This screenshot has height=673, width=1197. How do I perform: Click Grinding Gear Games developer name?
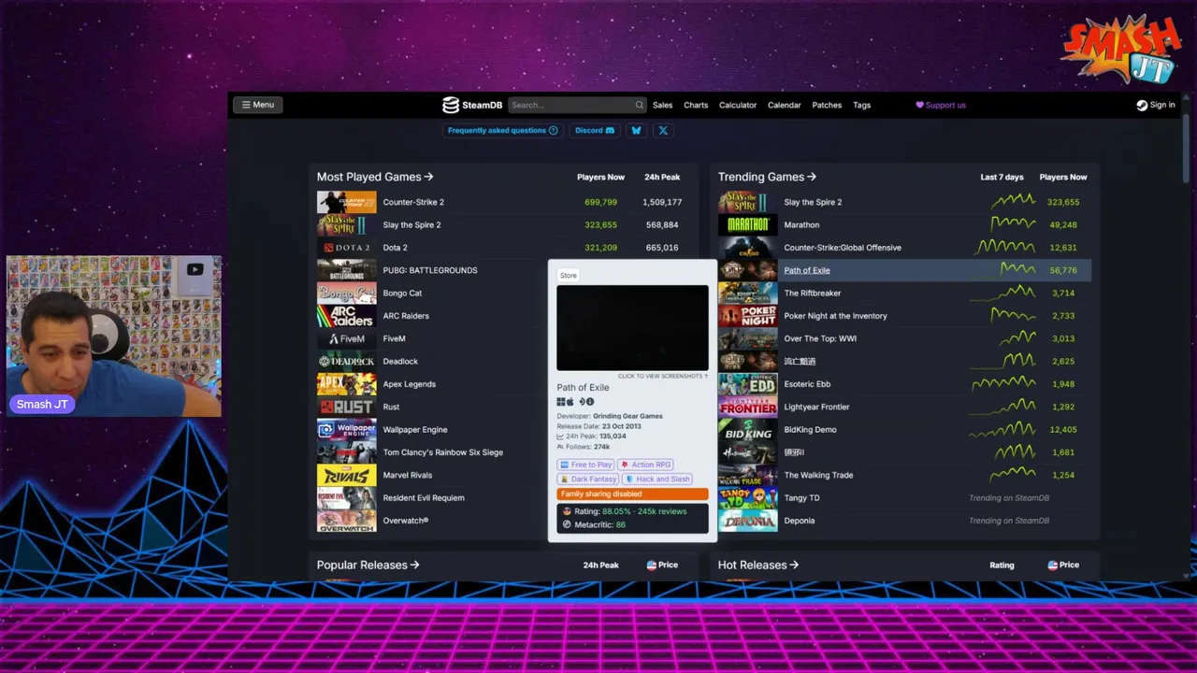(627, 416)
